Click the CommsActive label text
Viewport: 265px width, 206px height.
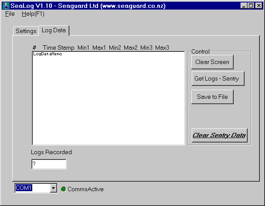[x=85, y=189]
